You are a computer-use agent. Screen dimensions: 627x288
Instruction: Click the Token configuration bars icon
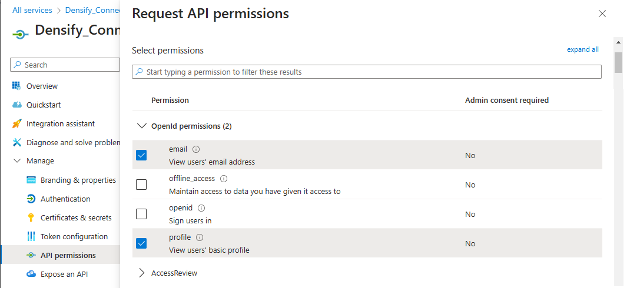click(x=31, y=237)
